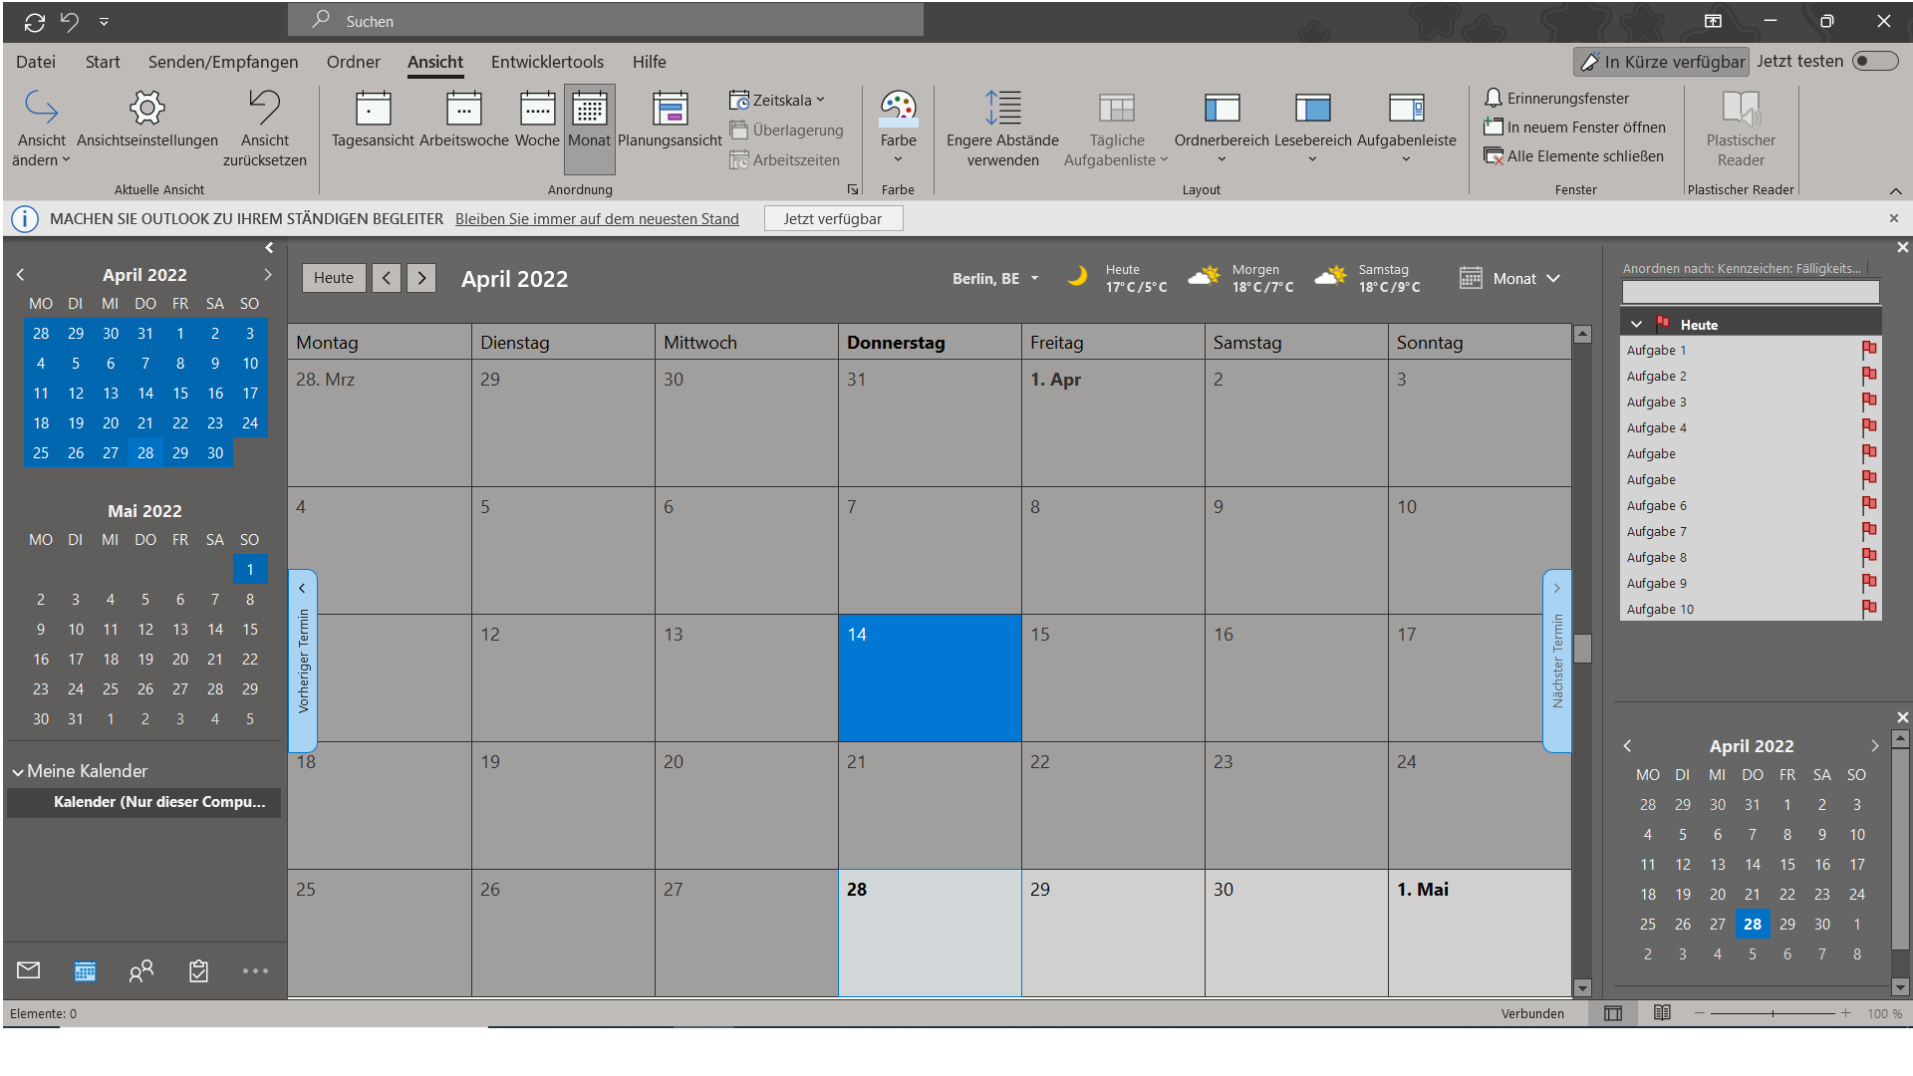The image size is (1913, 1076).
Task: Click the Plastischer Reader icon
Action: click(x=1740, y=108)
